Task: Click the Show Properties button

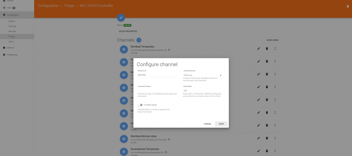Action: point(128,31)
